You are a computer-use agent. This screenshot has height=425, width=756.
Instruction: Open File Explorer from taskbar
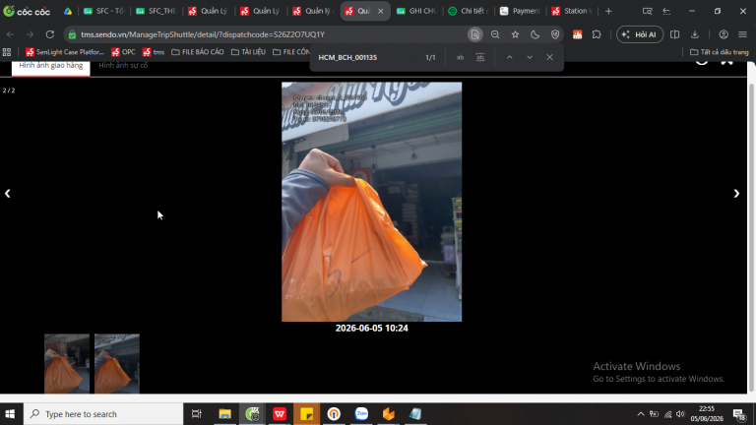pyautogui.click(x=224, y=414)
